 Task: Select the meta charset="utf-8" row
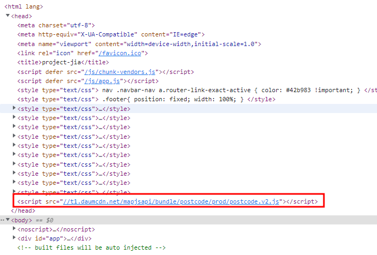point(56,25)
